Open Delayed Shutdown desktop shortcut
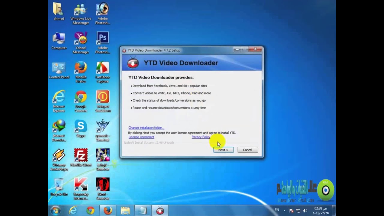This screenshot has height=216, width=384. click(x=103, y=101)
